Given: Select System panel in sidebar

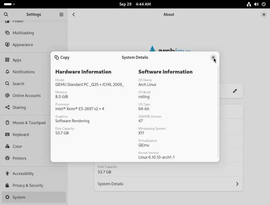Looking at the screenshot, I should [x=34, y=197].
